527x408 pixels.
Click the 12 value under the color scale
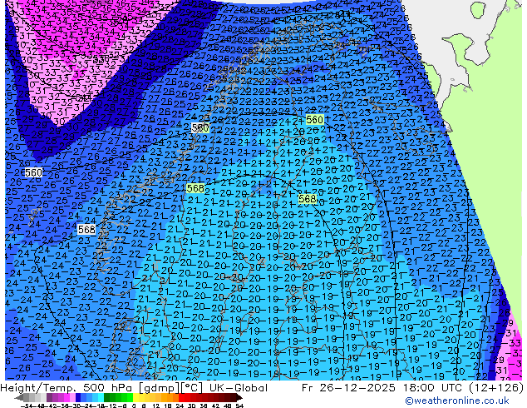(x=156, y=406)
